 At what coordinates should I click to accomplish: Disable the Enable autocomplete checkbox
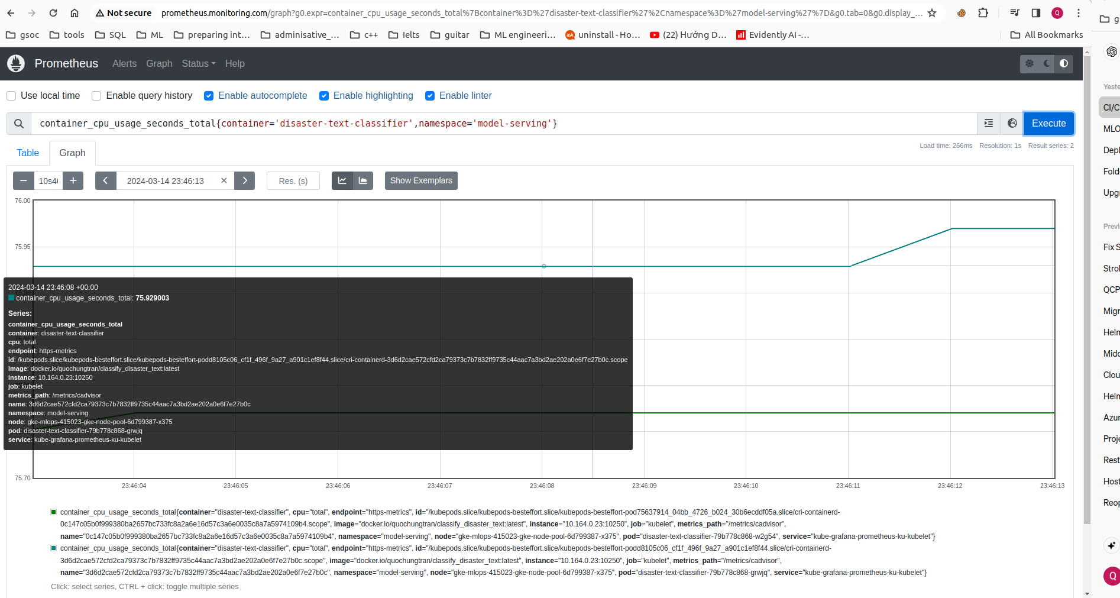coord(209,96)
